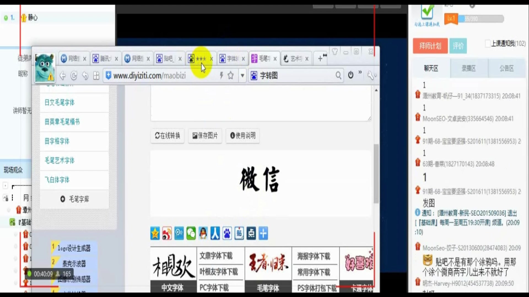The width and height of the screenshot is (529, 297).
Task: Click the 毛笔字体 thumbnail banner
Action: coord(268,270)
